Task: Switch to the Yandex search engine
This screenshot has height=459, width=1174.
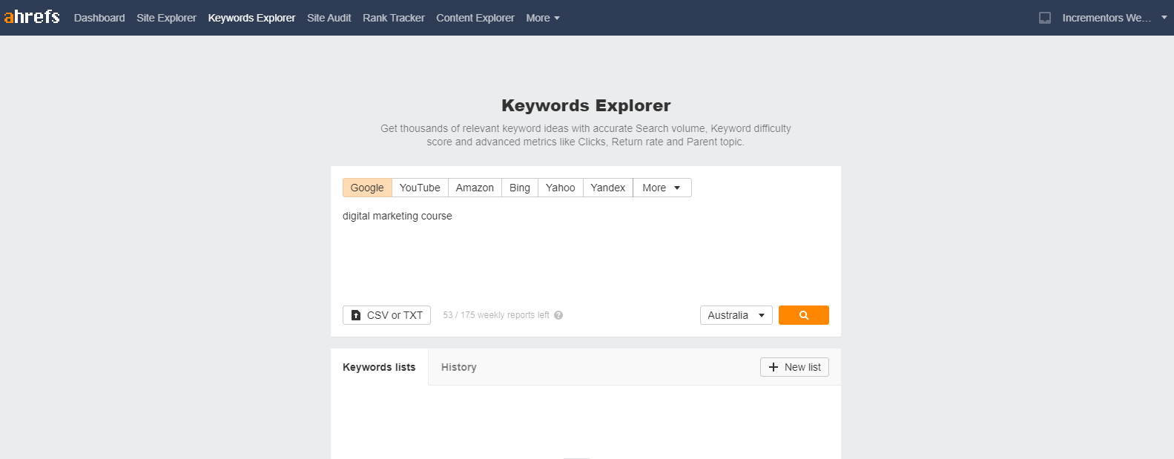Action: [608, 188]
